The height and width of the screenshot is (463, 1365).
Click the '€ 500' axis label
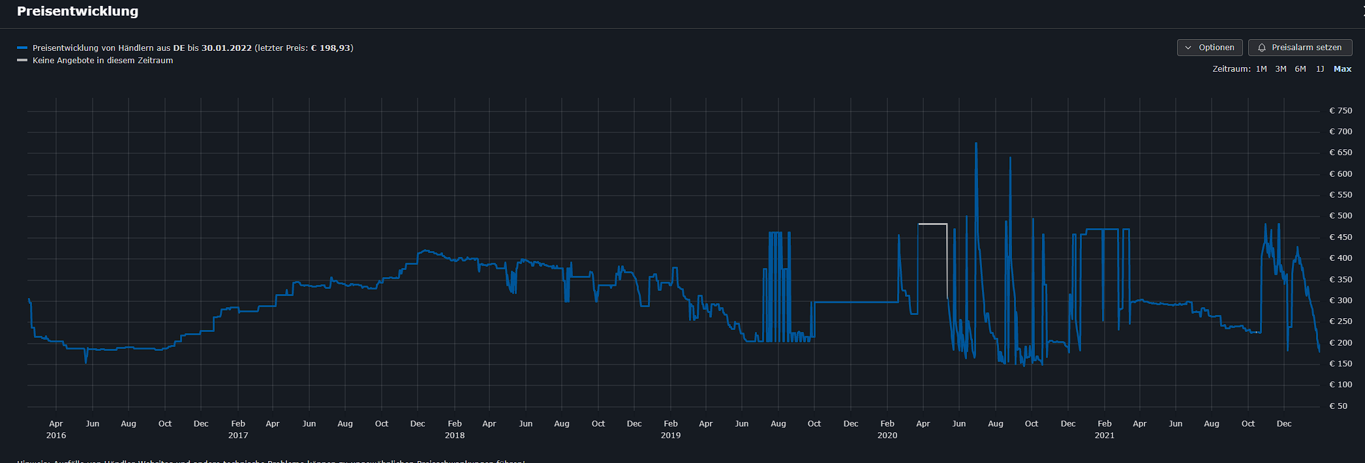pos(1341,216)
